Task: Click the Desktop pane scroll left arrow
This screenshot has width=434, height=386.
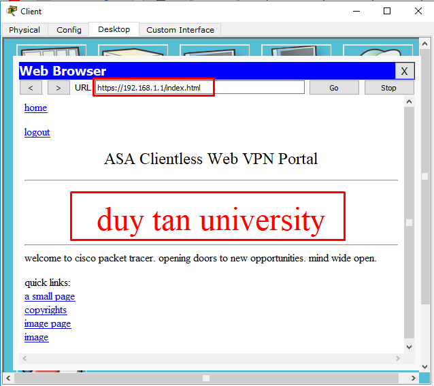Action: 8,378
